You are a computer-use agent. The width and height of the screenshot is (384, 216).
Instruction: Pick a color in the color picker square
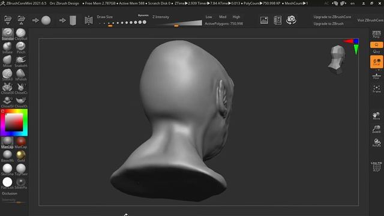[x=14, y=122]
